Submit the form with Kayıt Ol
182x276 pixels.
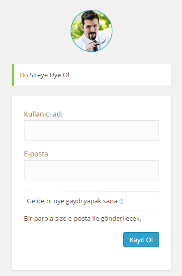tap(141, 240)
